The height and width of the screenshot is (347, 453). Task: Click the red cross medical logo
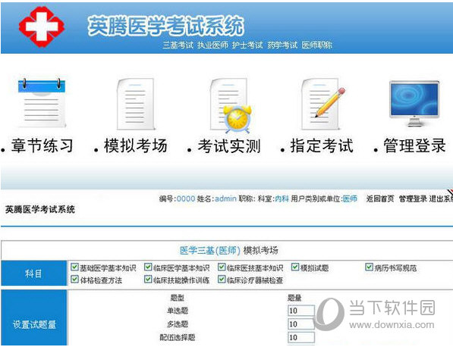42,27
